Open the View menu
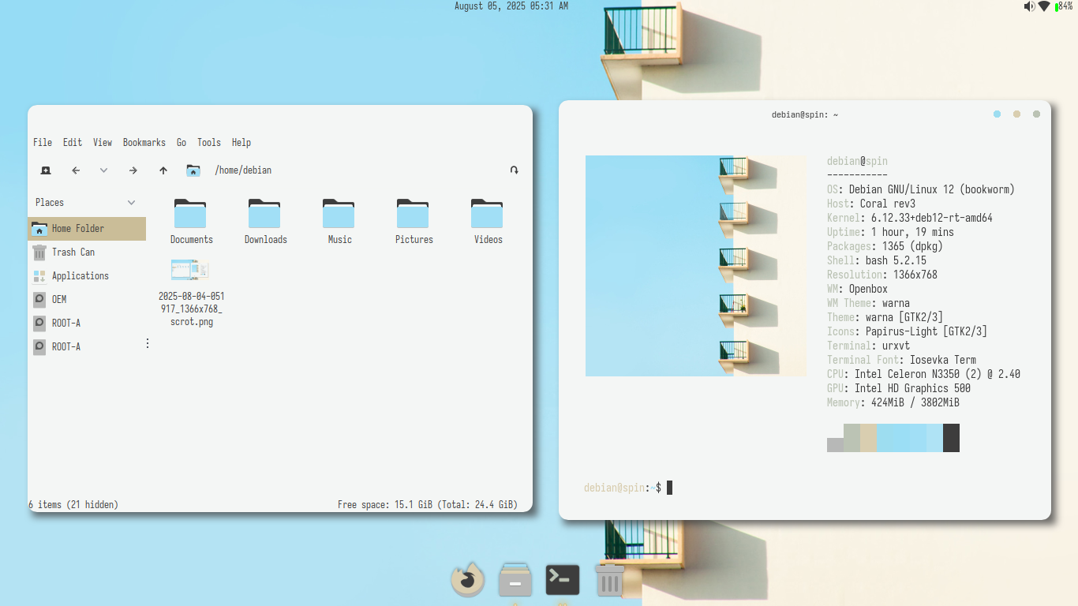 (x=103, y=143)
